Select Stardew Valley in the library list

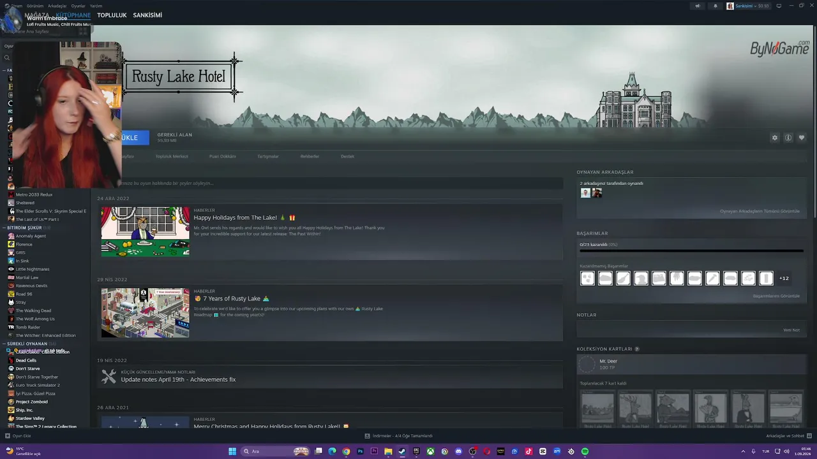[x=30, y=418]
